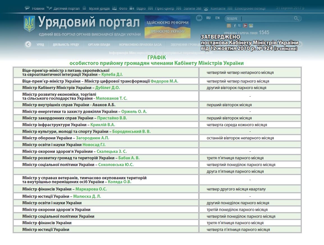Click the left arrow in navigation bar
324x245 pixels.
28,44
